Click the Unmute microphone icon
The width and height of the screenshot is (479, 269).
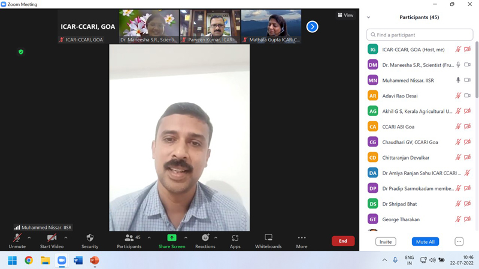(17, 237)
